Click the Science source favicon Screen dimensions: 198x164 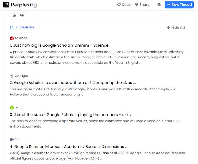12,38
